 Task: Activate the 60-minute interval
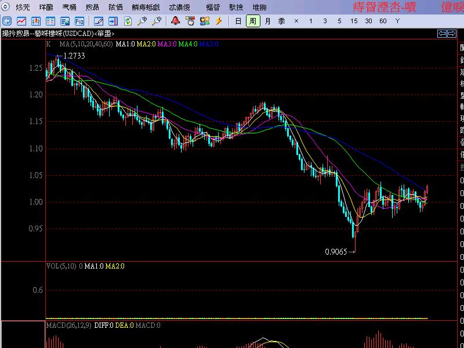click(x=383, y=21)
